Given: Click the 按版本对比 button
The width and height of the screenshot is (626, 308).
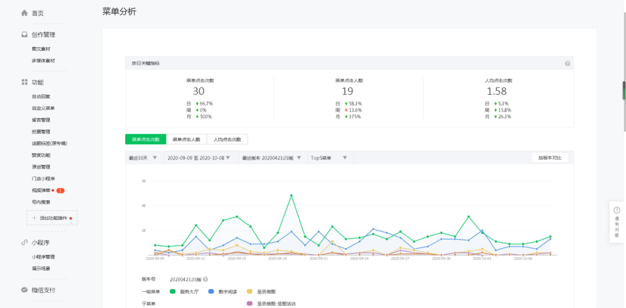Looking at the screenshot, I should click(549, 157).
